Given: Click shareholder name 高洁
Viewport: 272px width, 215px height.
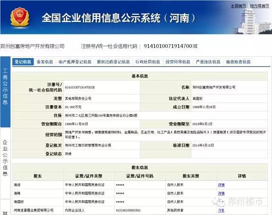Looking at the screenshot, I should point(17,185).
